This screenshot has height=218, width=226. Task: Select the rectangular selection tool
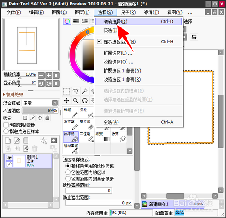point(66,91)
